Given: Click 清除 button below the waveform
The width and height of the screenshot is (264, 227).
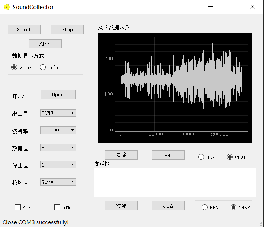Looking at the screenshot, I should tap(122, 155).
